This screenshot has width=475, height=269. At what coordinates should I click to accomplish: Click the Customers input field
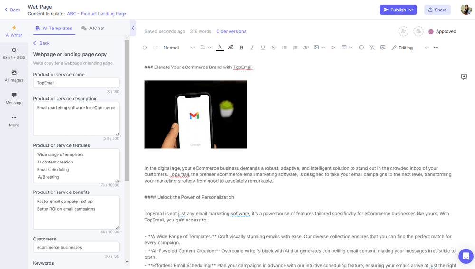click(x=76, y=248)
